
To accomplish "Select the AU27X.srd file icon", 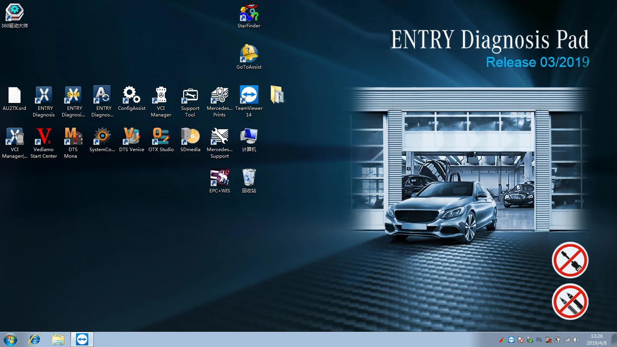I will [14, 99].
